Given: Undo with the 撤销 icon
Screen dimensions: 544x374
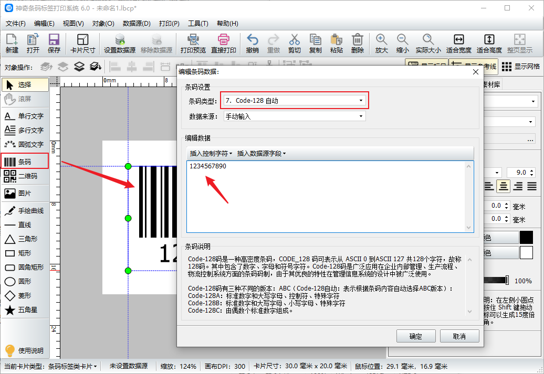Looking at the screenshot, I should (252, 44).
